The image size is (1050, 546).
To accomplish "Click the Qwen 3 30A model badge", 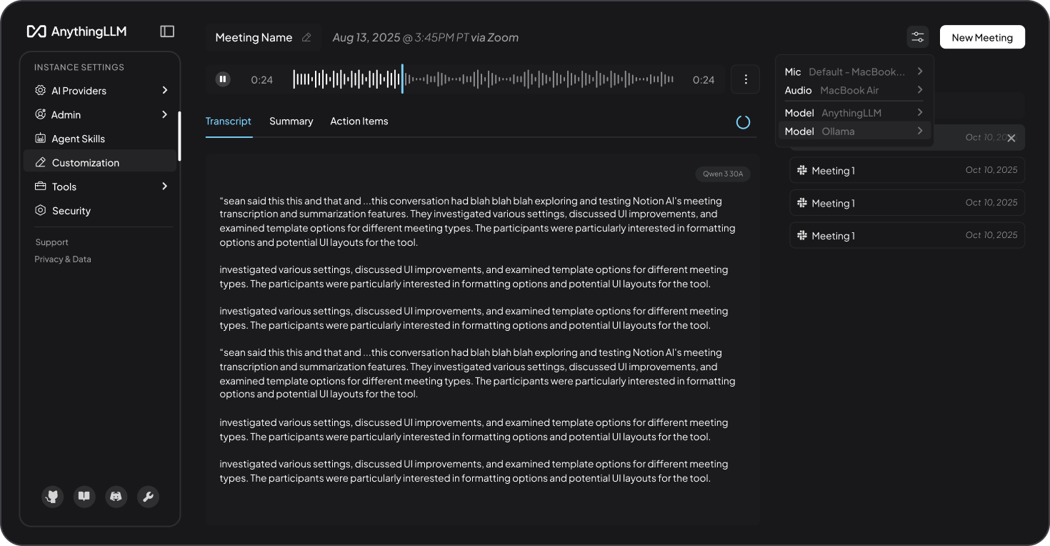I will [x=723, y=174].
